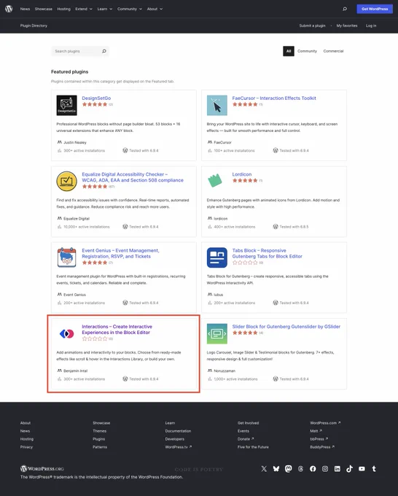Click the Log in link
The width and height of the screenshot is (398, 496).
pos(371,26)
